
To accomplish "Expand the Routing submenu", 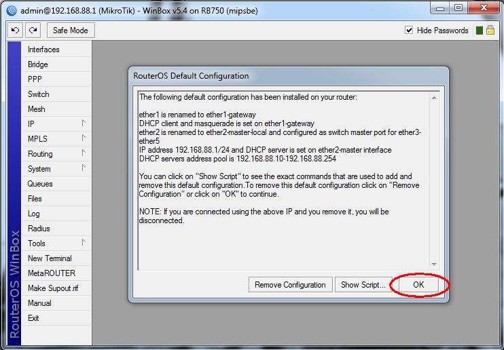I will tap(57, 154).
